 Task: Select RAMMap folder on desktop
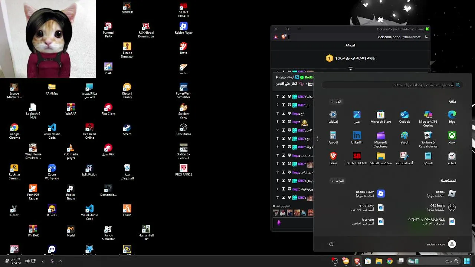(52, 89)
